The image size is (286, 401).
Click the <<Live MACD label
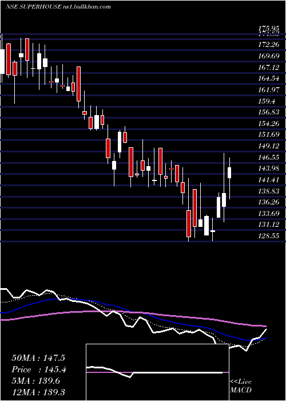241,386
